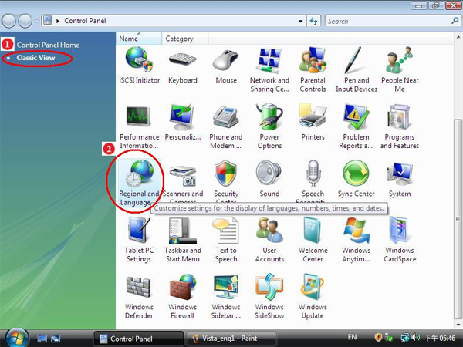Open the Windows Defender icon

point(138,287)
